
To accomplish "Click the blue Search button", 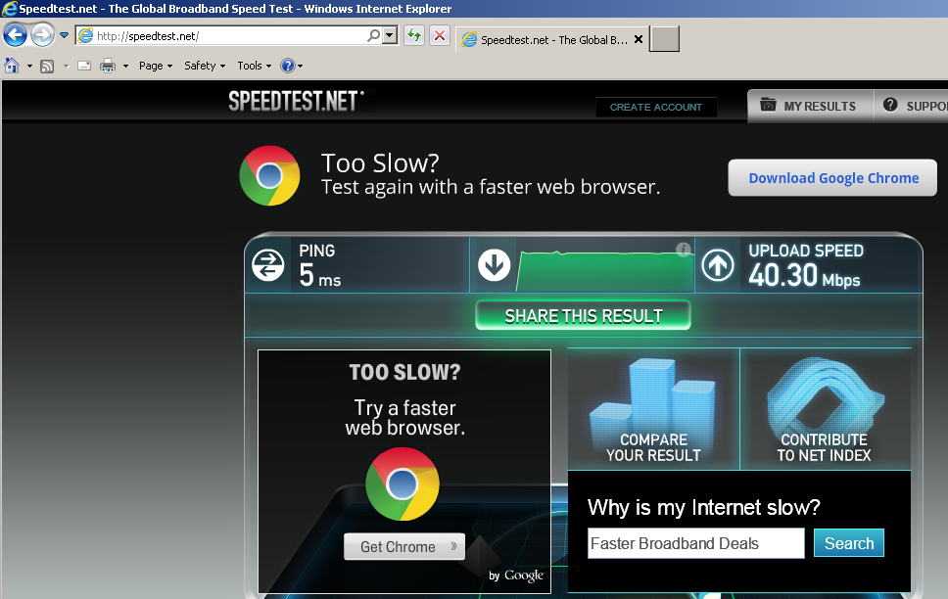I will [x=849, y=543].
